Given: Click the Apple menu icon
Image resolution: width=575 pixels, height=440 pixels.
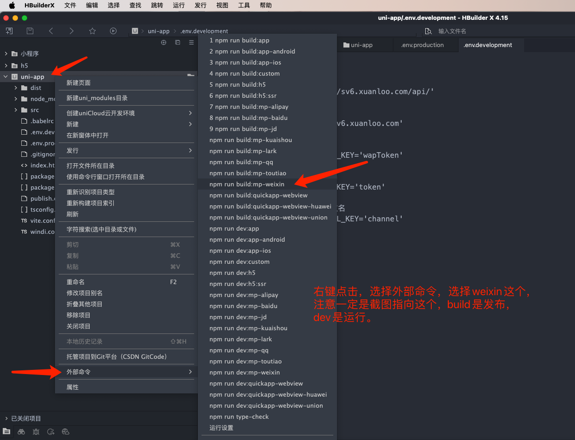Looking at the screenshot, I should [12, 6].
